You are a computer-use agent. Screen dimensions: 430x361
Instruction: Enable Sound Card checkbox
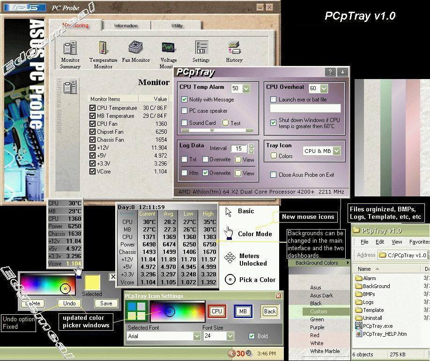184,123
